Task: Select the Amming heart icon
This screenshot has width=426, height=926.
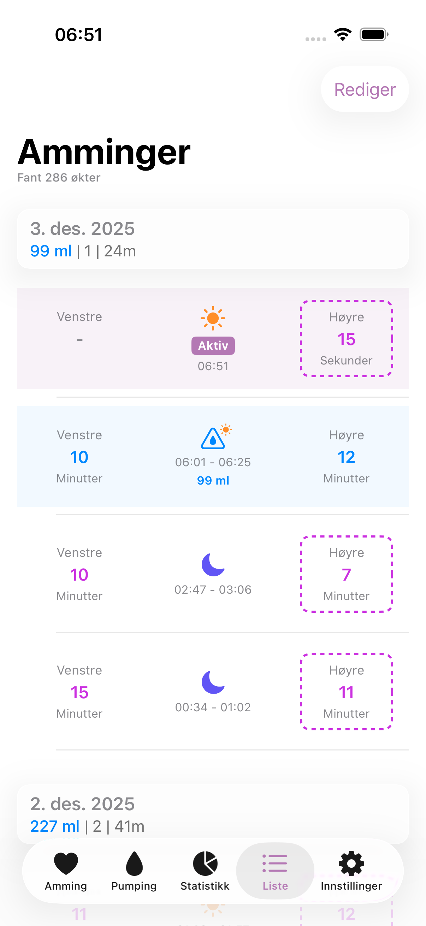Action: click(65, 863)
